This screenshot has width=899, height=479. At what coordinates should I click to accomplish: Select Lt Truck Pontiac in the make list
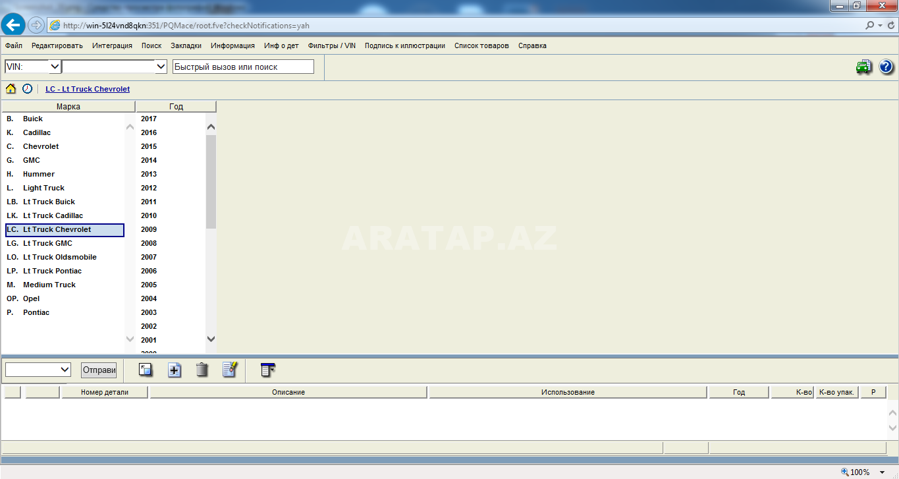pyautogui.click(x=52, y=271)
